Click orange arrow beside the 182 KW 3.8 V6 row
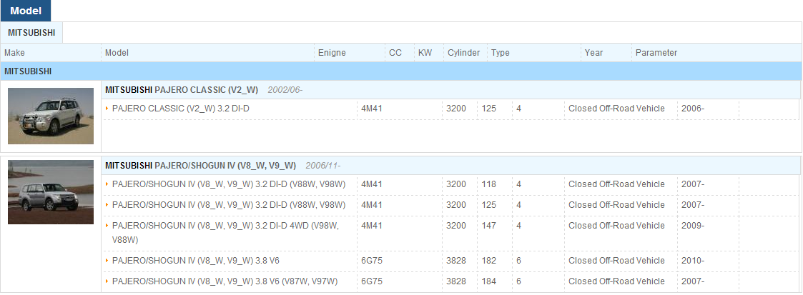The width and height of the screenshot is (803, 295). pos(107,261)
